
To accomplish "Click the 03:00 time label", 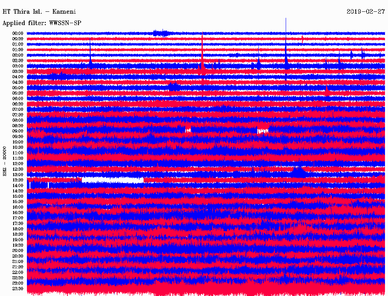I will pyautogui.click(x=18, y=66).
